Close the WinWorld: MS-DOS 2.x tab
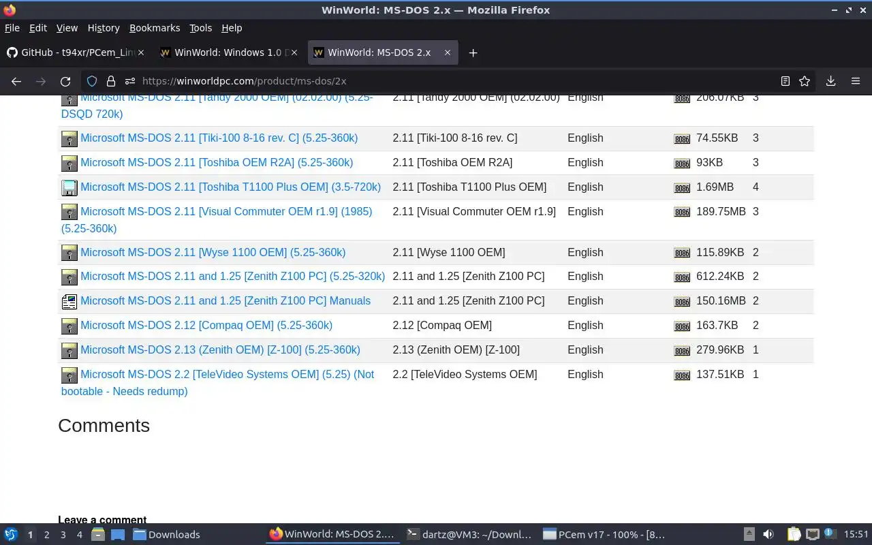This screenshot has height=545, width=872. [x=448, y=52]
